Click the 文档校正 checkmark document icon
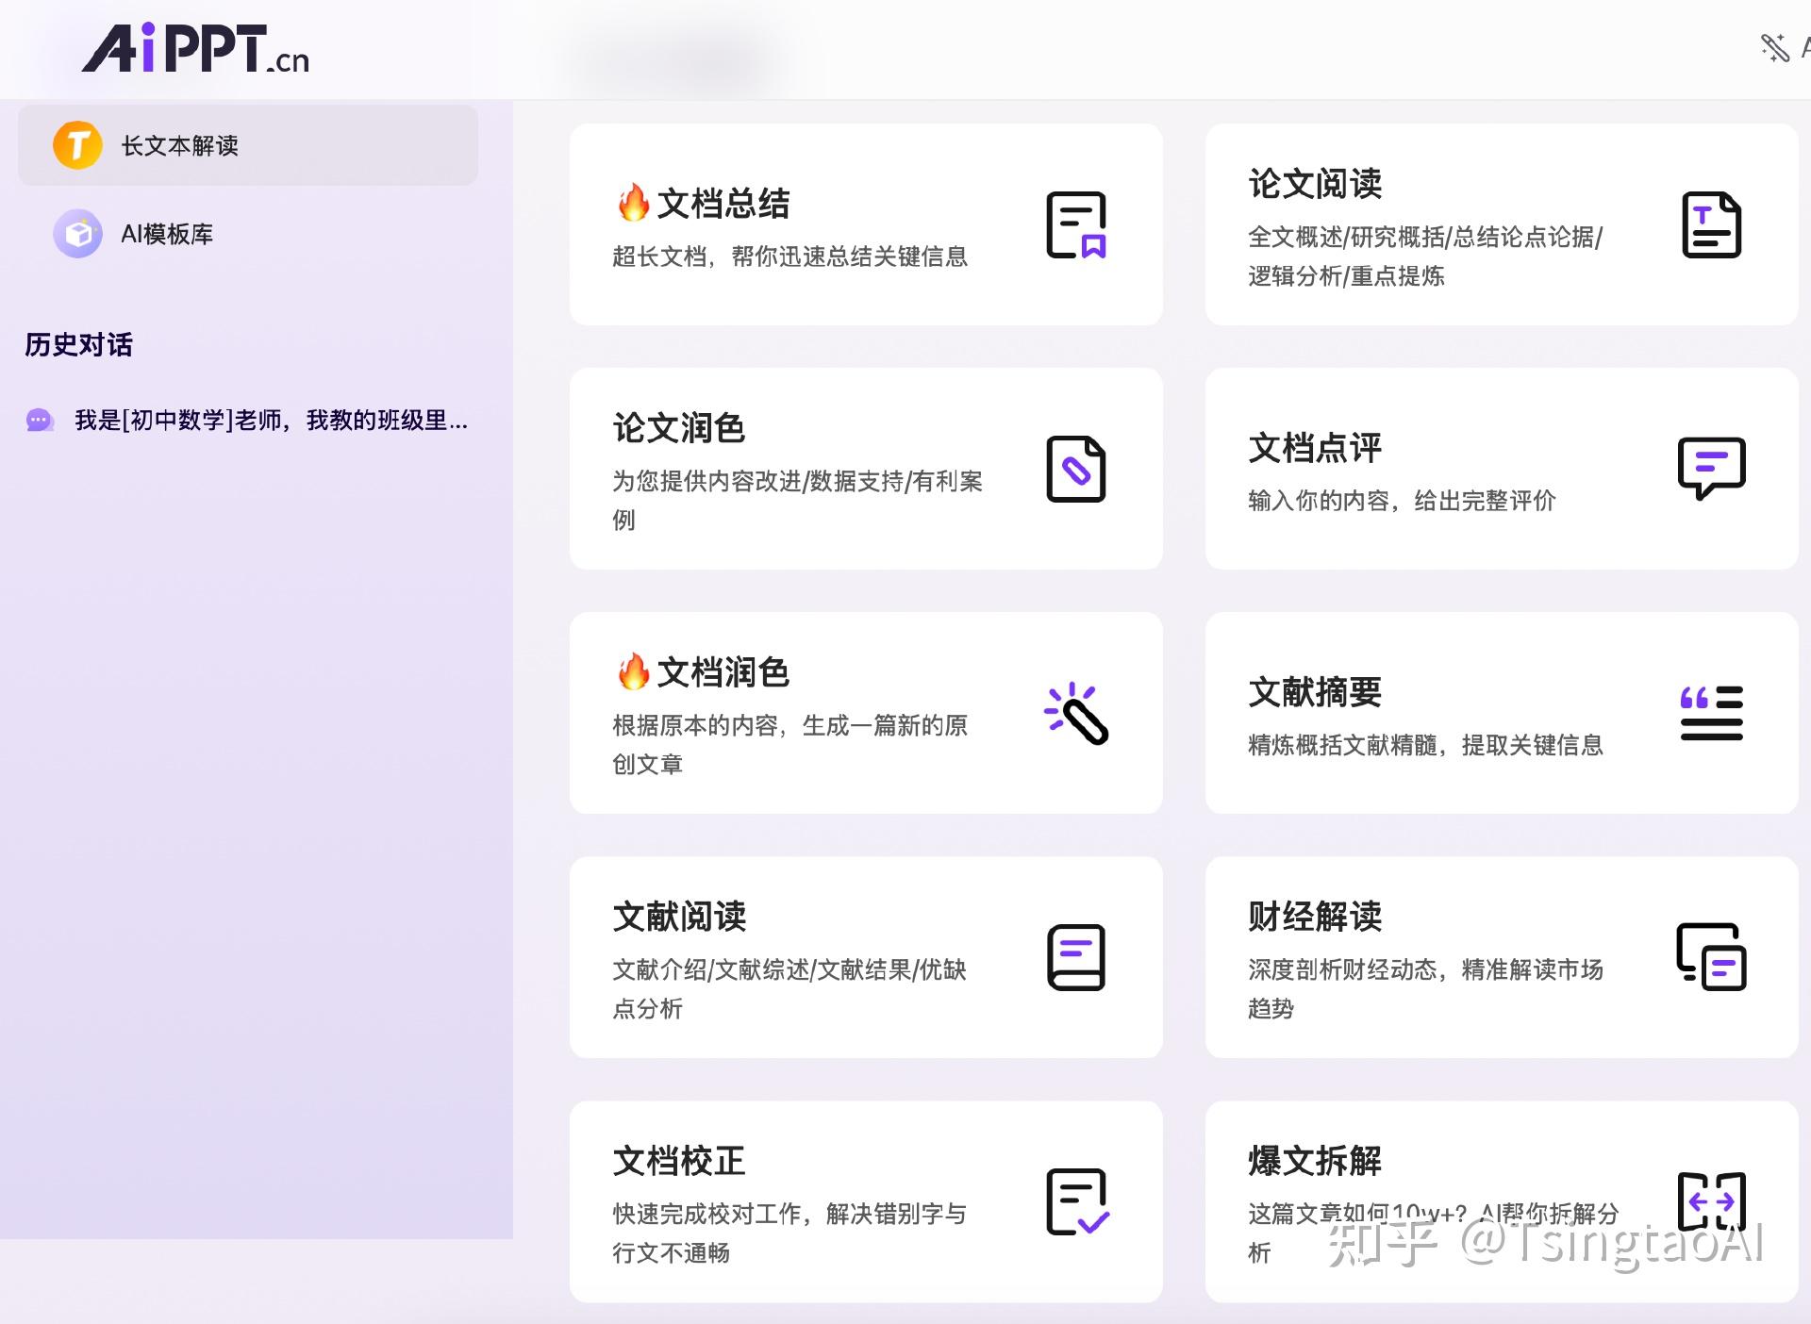 pyautogui.click(x=1075, y=1200)
